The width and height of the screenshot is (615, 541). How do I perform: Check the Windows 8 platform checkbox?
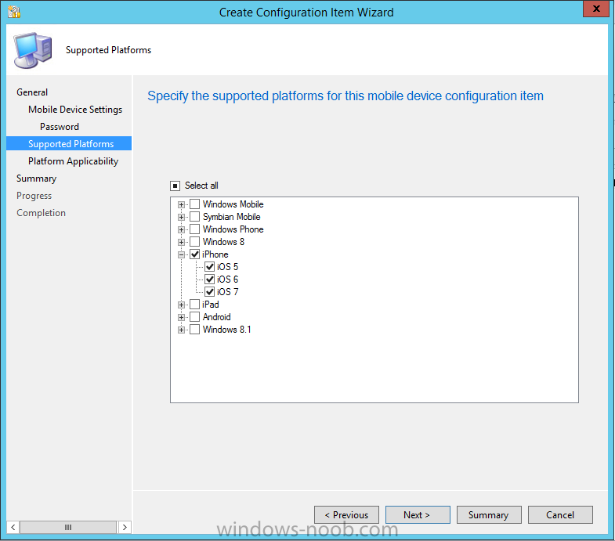click(x=194, y=241)
